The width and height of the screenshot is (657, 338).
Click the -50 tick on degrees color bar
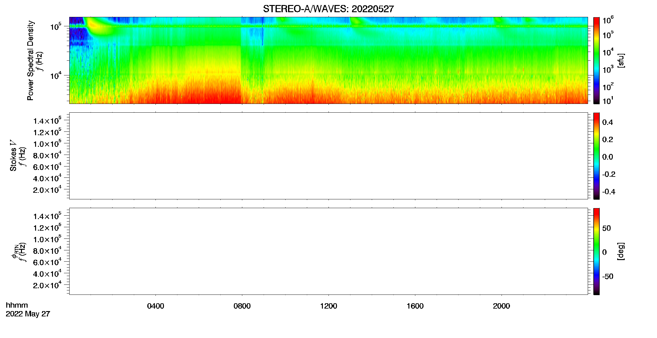(x=608, y=277)
